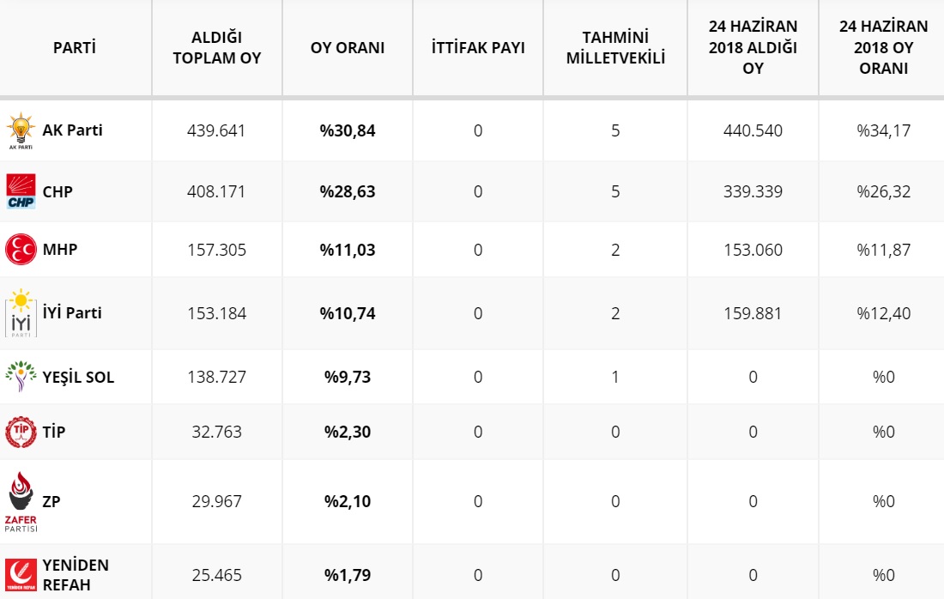
Task: Select the İTTİFAK PAYI column header
Action: tap(478, 47)
